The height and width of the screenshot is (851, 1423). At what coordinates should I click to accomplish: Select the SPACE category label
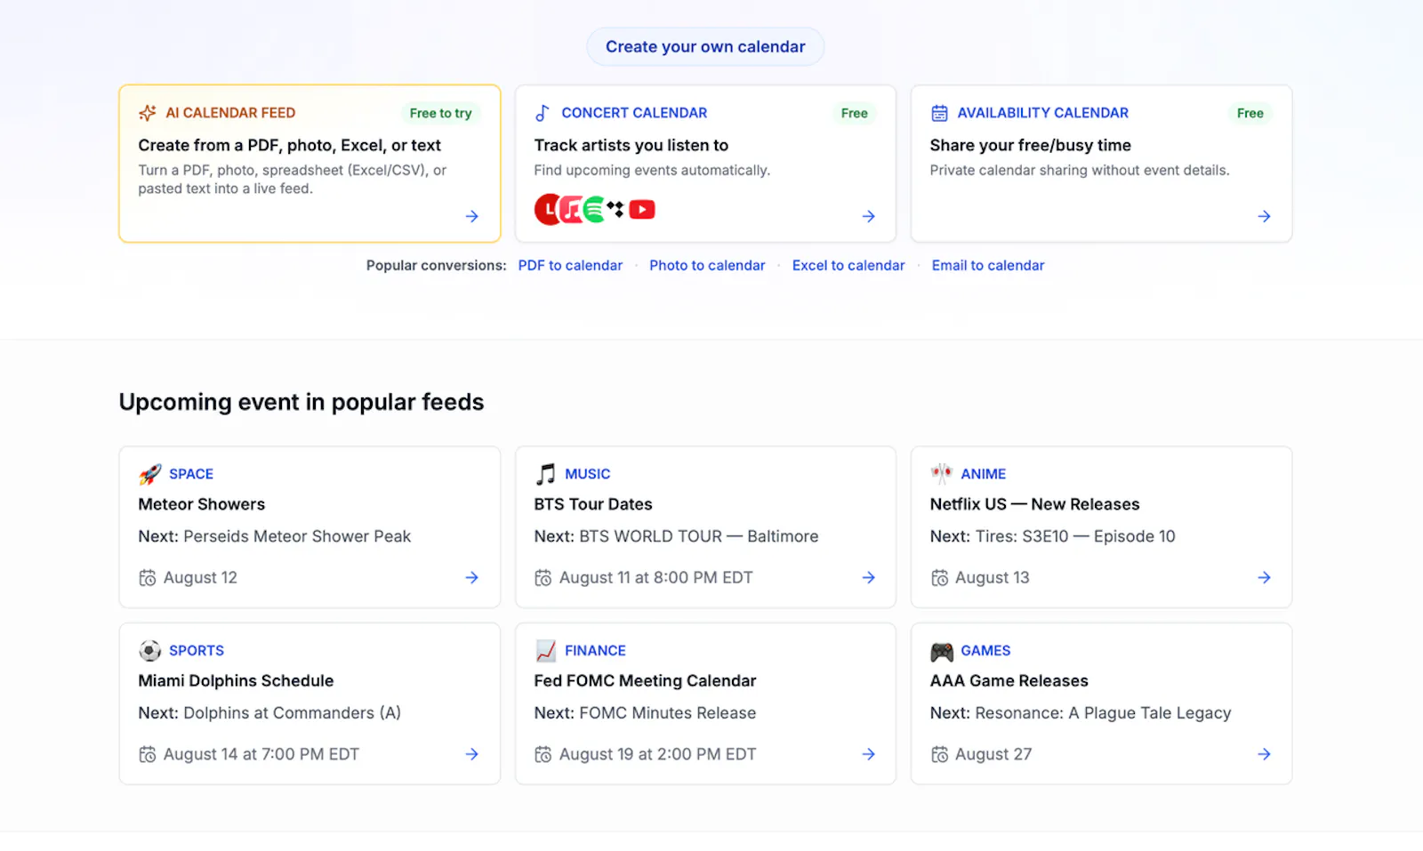191,474
